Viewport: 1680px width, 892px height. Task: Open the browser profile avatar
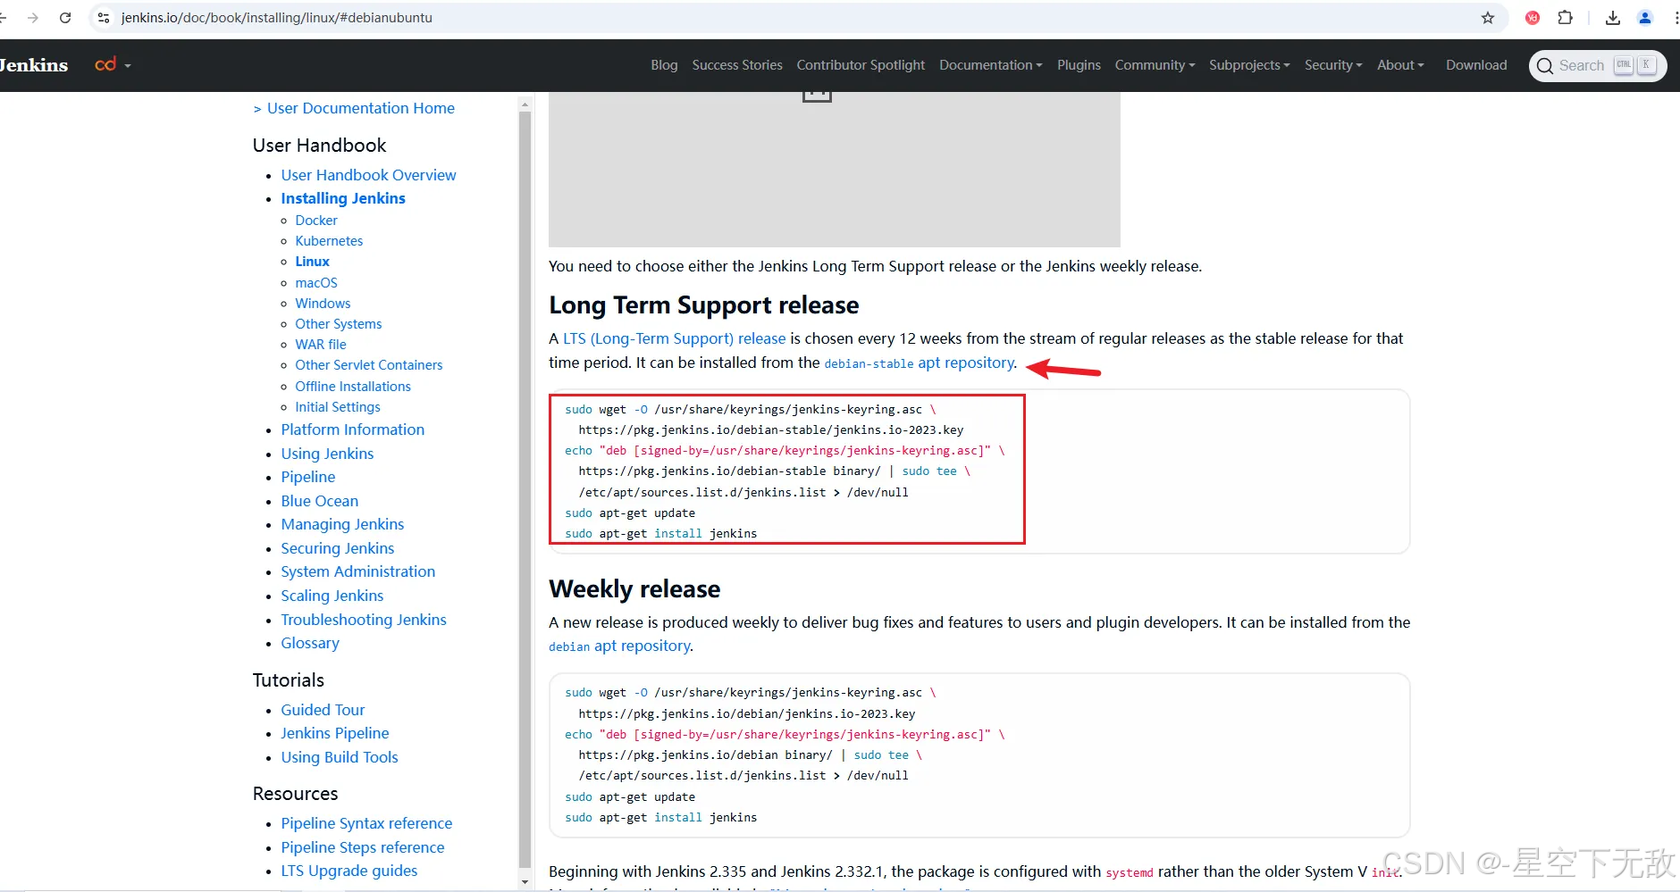1645,18
